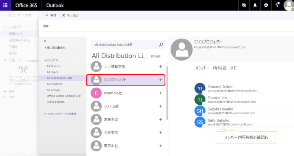Open the account profile picture menu

[289, 5]
